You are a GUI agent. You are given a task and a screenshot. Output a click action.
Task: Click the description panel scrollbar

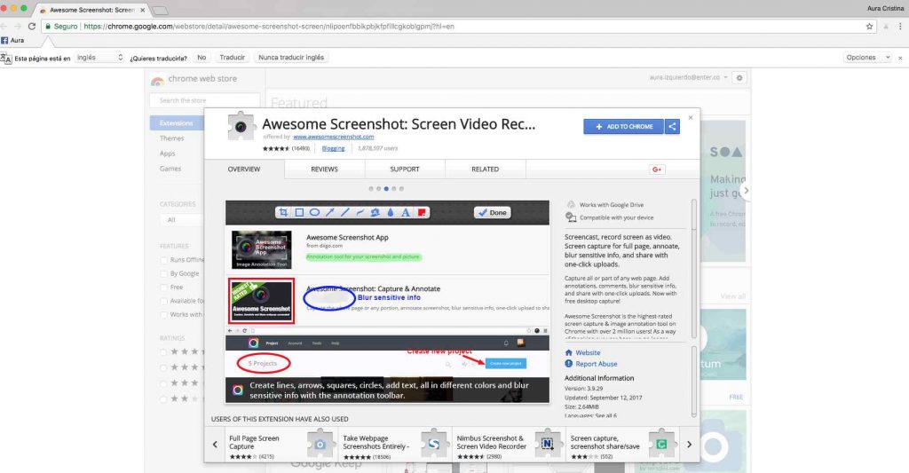click(x=694, y=269)
